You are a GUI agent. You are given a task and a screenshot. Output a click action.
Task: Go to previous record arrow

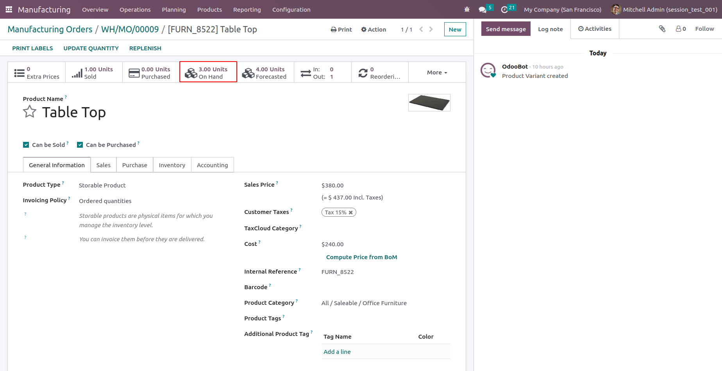[421, 29]
